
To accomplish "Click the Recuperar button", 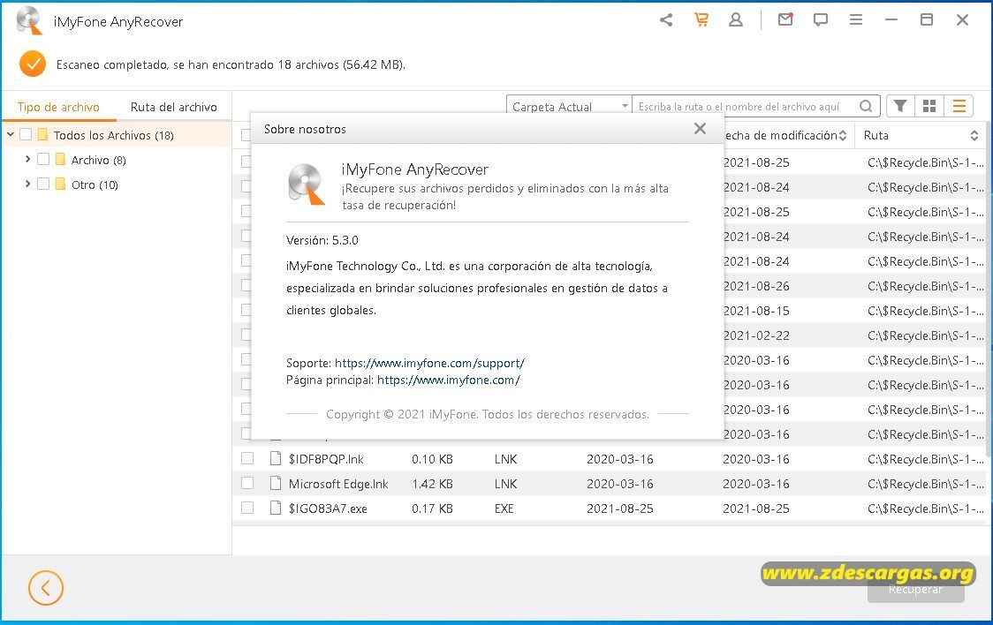I will coord(916,589).
